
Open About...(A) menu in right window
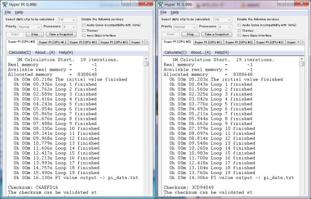tap(200, 52)
